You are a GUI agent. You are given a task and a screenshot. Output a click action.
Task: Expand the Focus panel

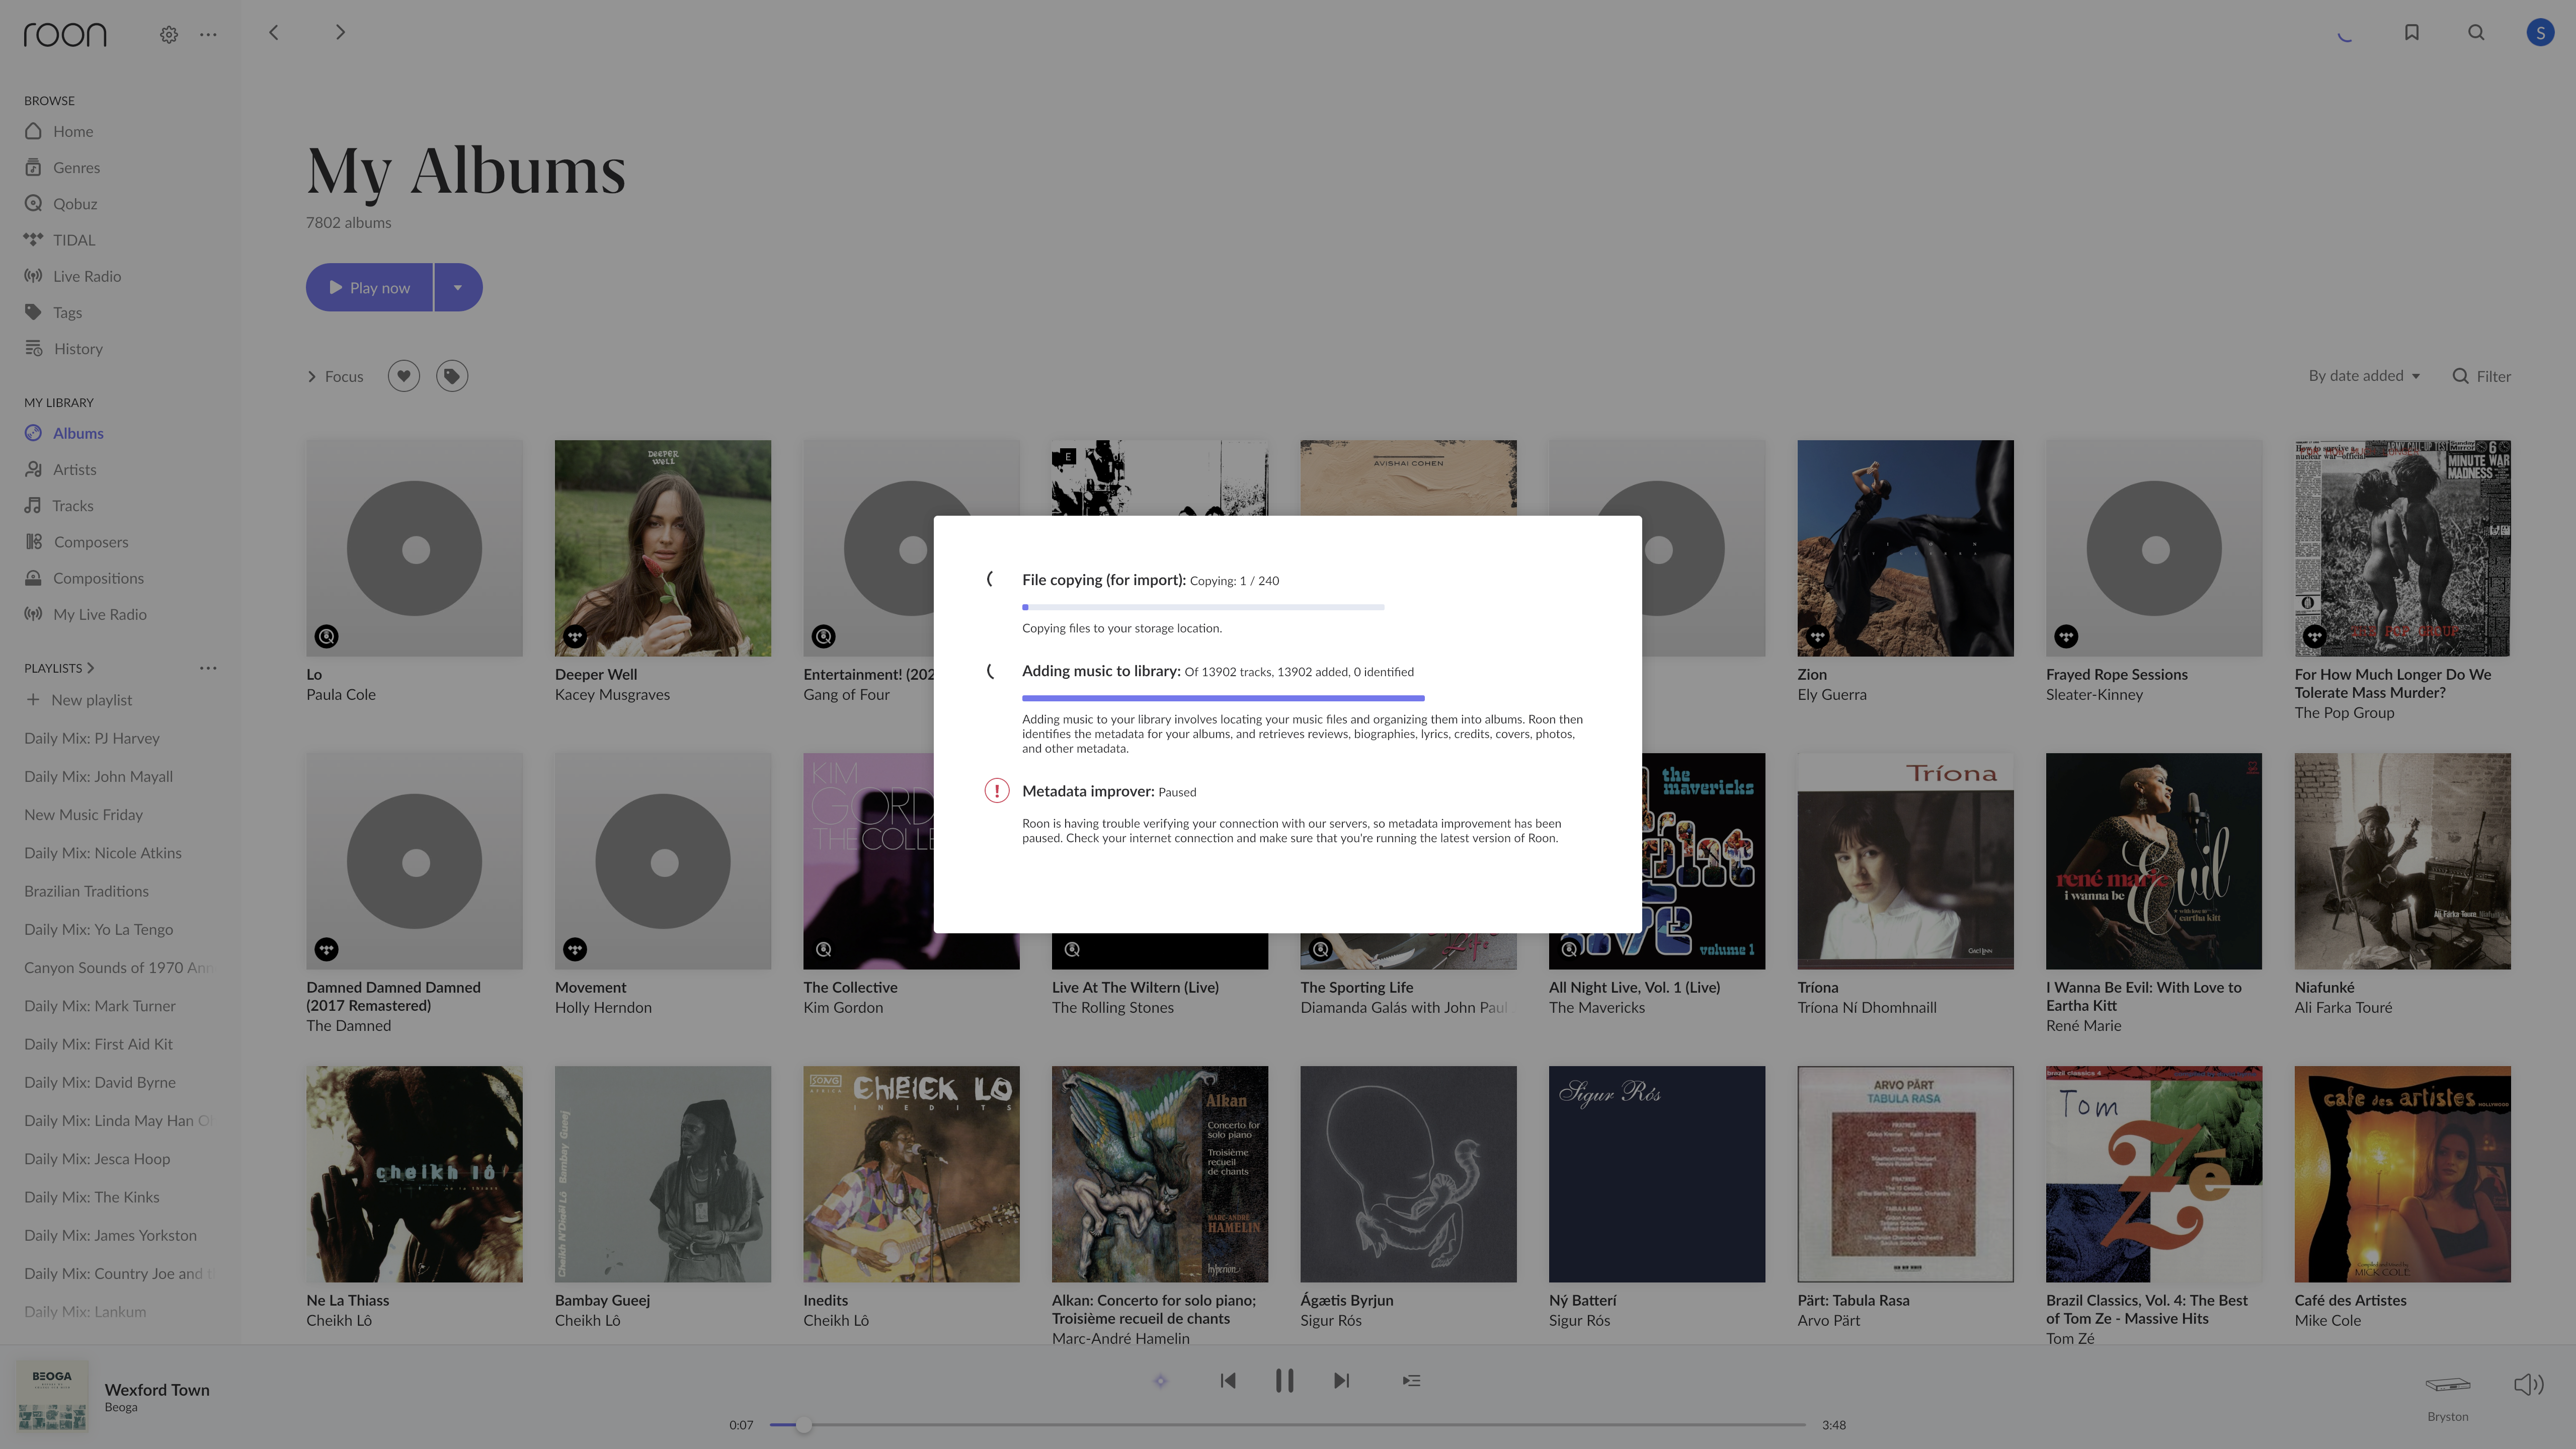(x=335, y=376)
